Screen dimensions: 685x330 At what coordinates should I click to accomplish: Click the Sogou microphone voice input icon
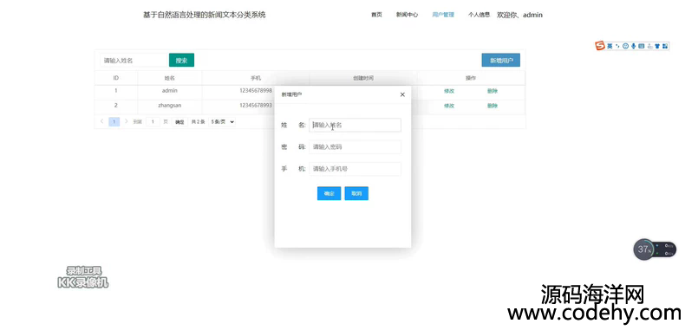tap(634, 46)
